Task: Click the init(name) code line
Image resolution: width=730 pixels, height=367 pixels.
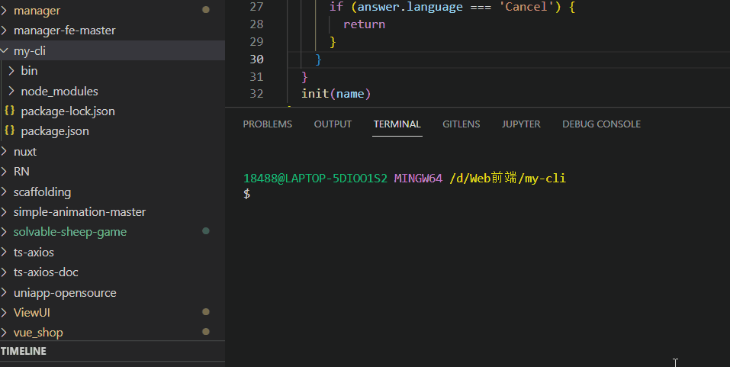Action: [336, 94]
